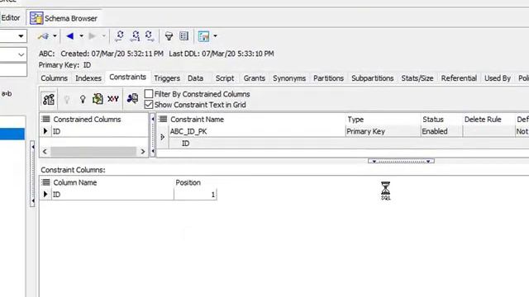This screenshot has height=297, width=529.
Task: Open the connection icon dropdown arrow
Action: pyautogui.click(x=55, y=36)
